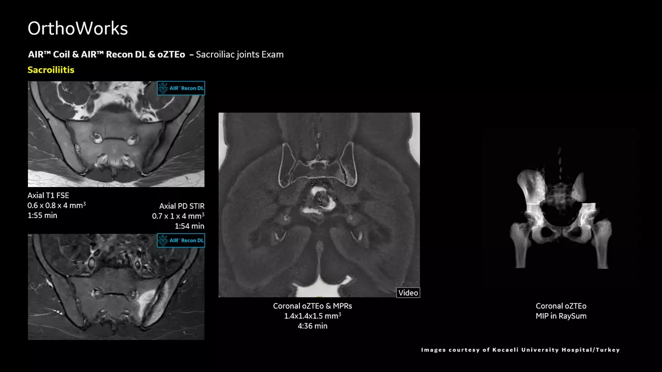The image size is (662, 372).
Task: Click the '0.6 x 0.8 x 4 mm³' text
Action: [56, 205]
